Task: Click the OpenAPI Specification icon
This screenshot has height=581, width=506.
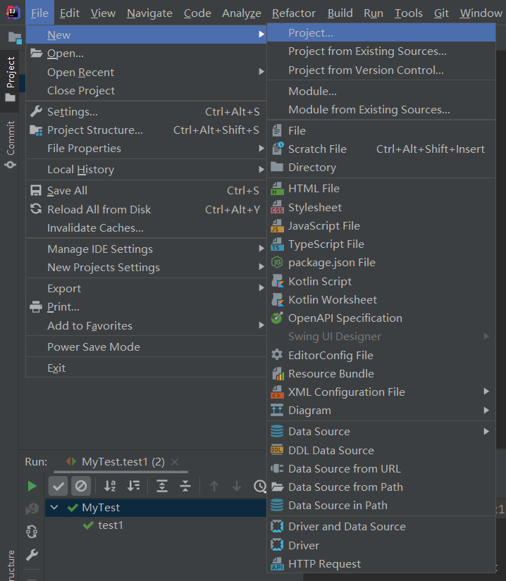Action: pyautogui.click(x=277, y=318)
